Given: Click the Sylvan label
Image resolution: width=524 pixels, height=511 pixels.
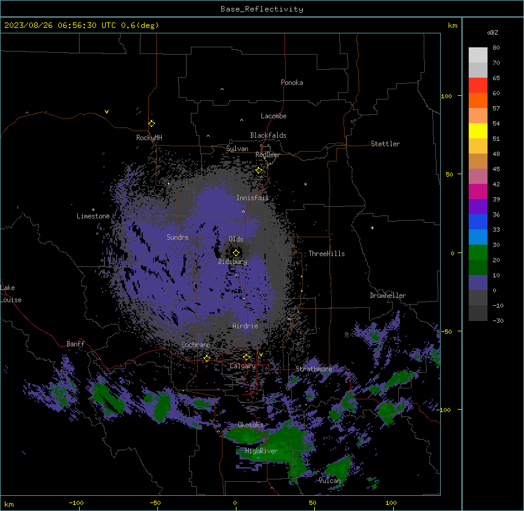Looking at the screenshot, I should pos(237,149).
